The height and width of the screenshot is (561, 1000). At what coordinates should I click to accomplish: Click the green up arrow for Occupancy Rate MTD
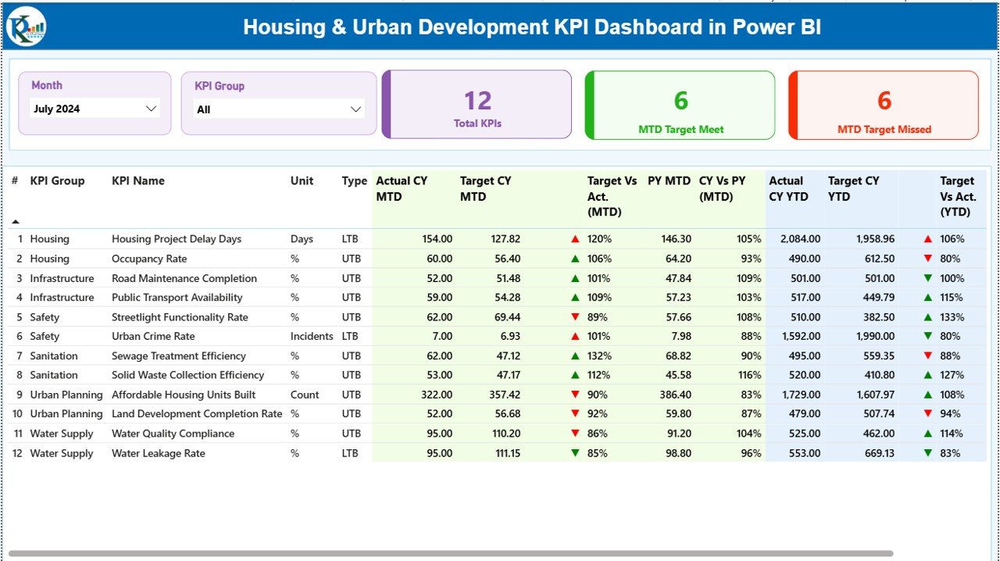pos(576,258)
